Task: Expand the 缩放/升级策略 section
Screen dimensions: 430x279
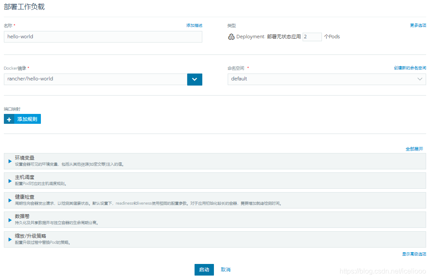Action: point(215,239)
